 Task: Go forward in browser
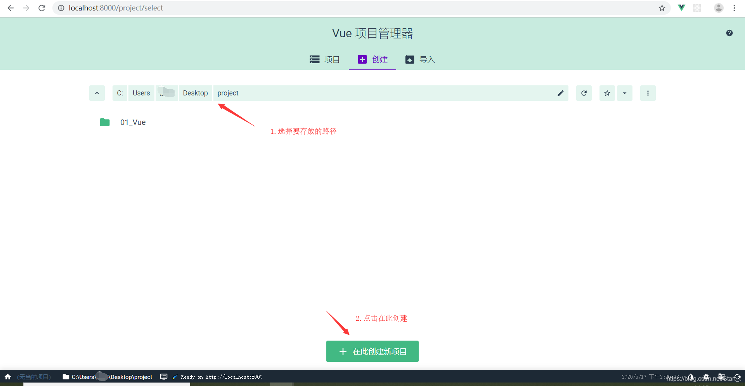(26, 8)
